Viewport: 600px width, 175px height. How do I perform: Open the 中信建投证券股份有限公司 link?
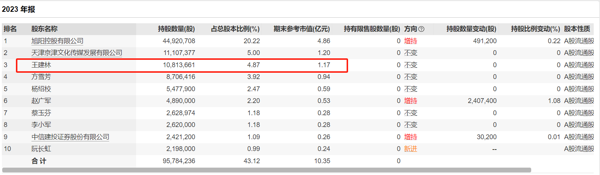tap(70, 137)
